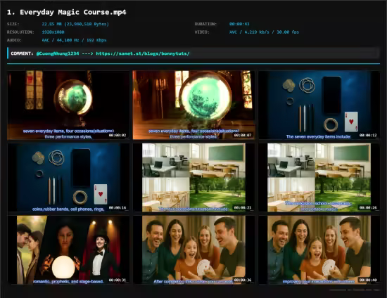Open the crystal ball frame at 00:00:07
This screenshot has height=298, width=387.
pos(193,105)
